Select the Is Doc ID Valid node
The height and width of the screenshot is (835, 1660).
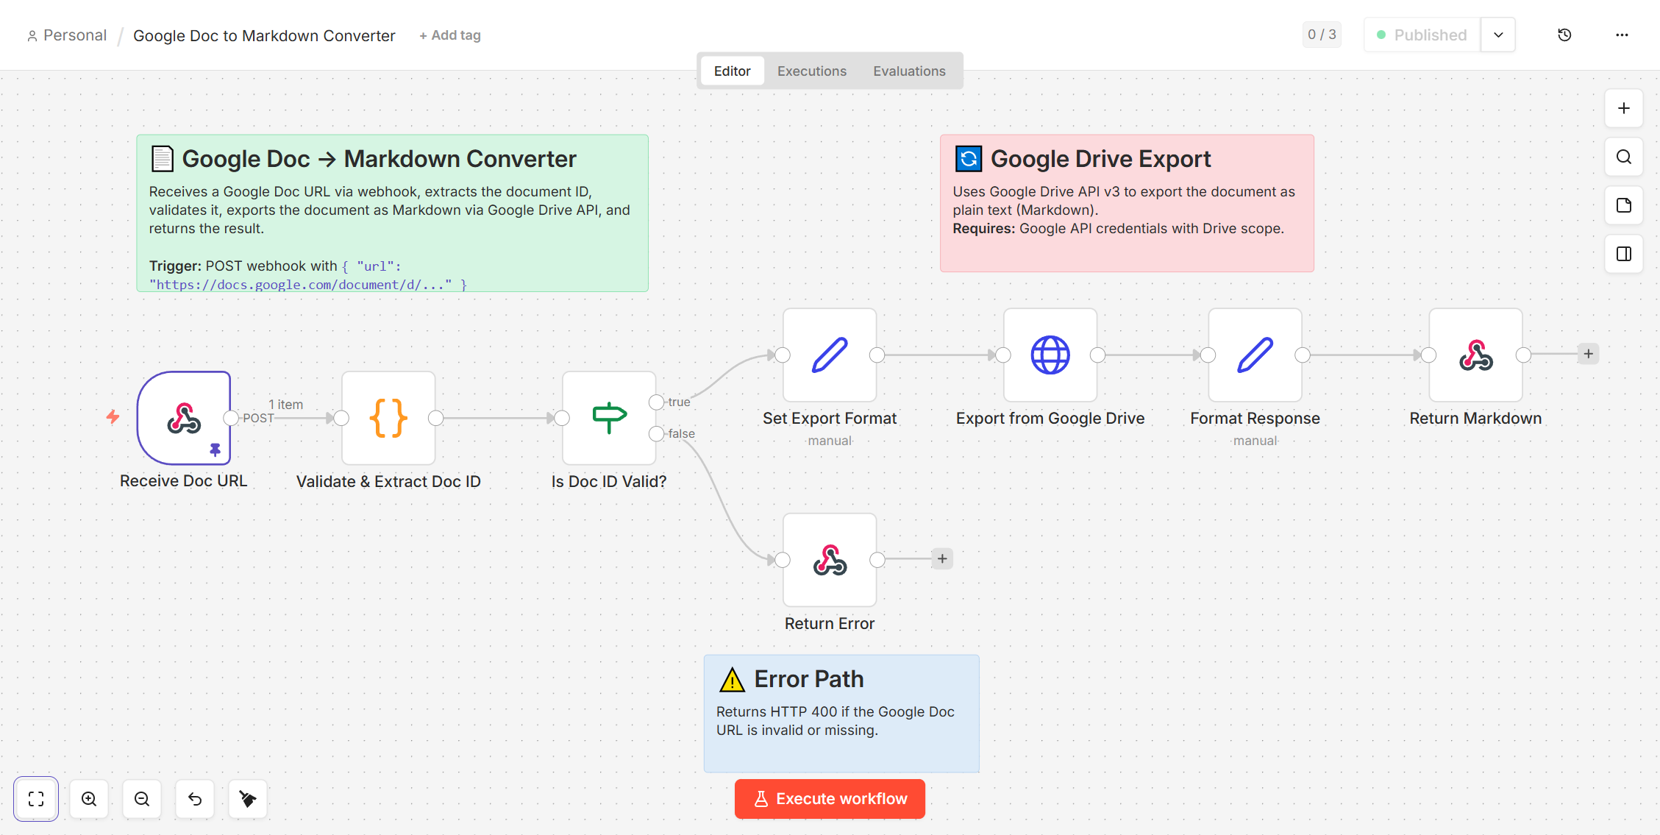pos(608,418)
